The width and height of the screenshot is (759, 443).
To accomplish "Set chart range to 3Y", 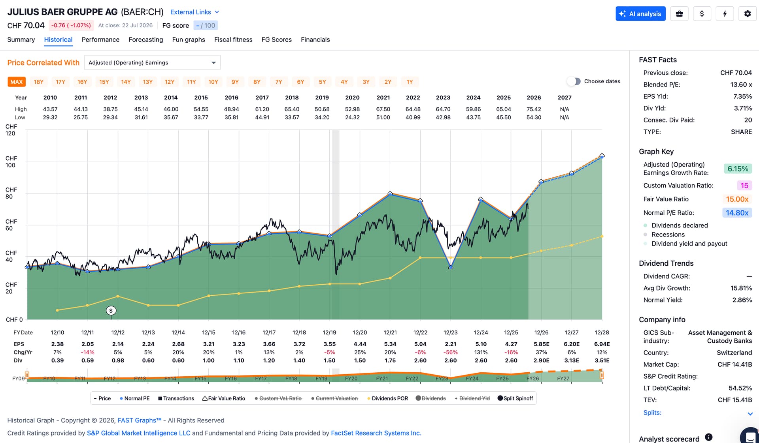I will [x=366, y=82].
